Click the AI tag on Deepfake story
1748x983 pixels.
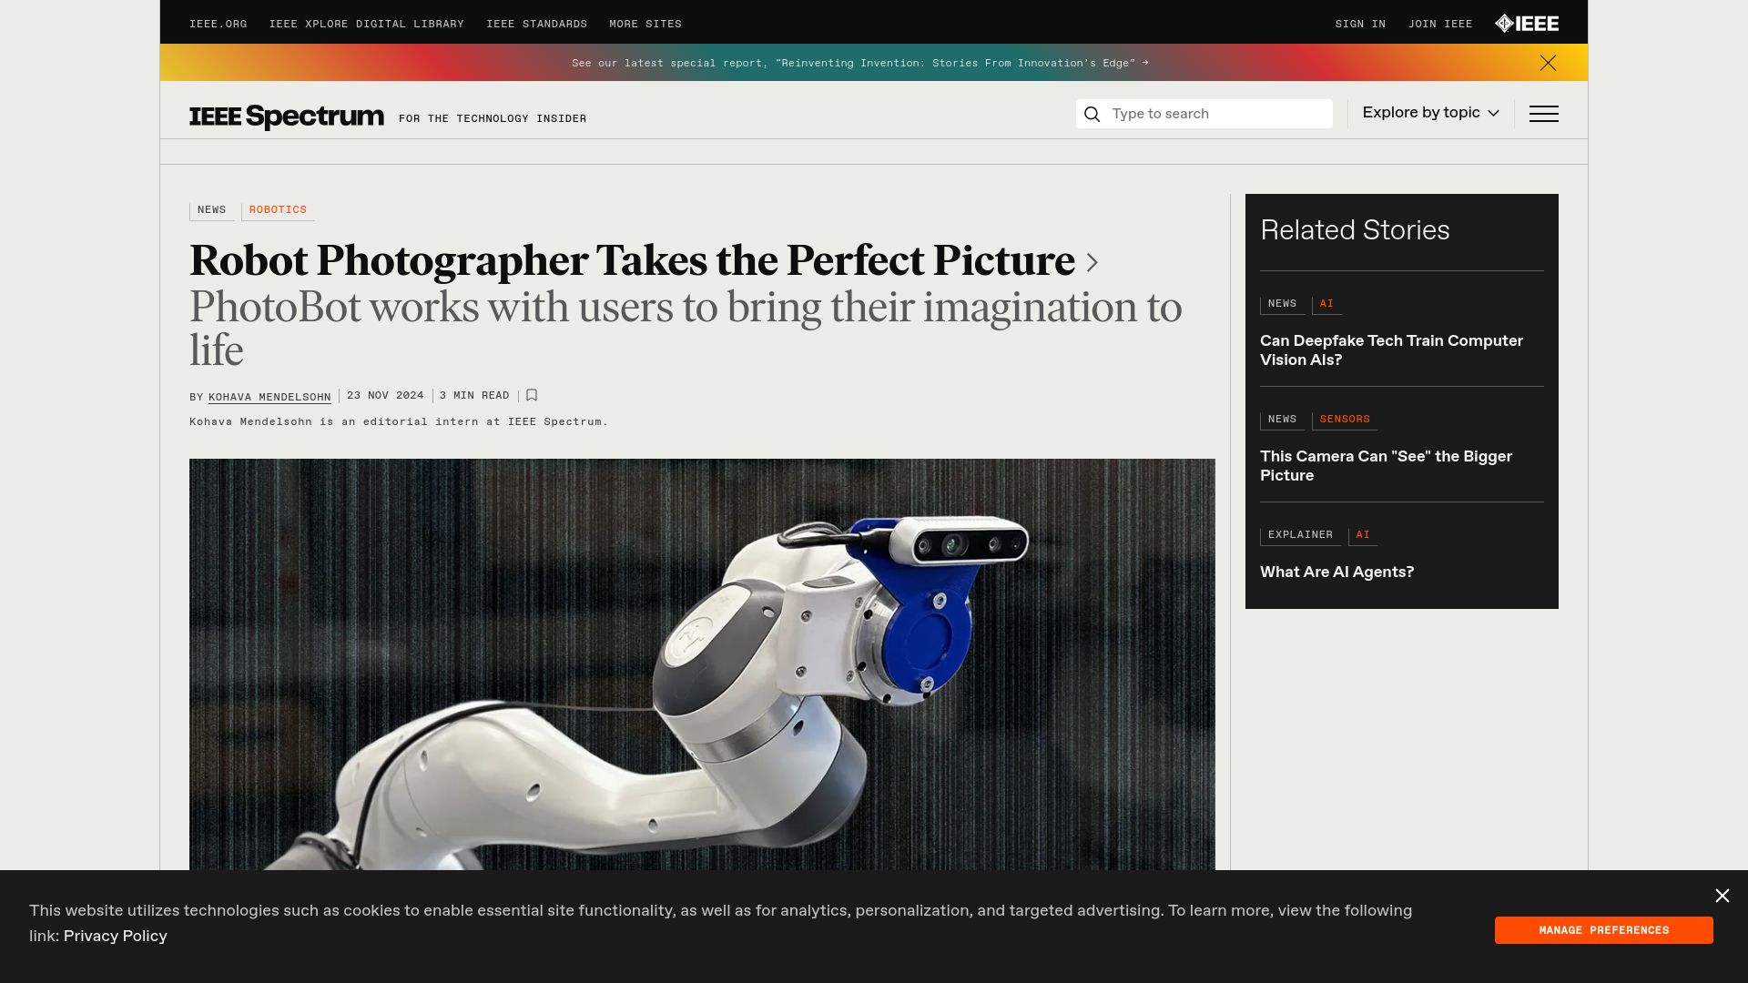pyautogui.click(x=1326, y=304)
